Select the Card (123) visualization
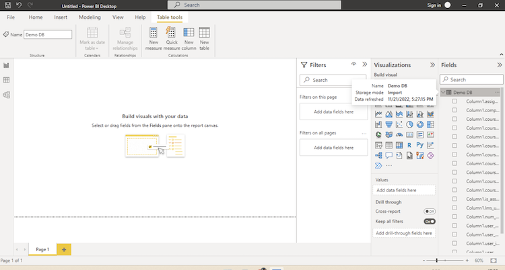Screen dimensions: 505x270 tap(409, 135)
